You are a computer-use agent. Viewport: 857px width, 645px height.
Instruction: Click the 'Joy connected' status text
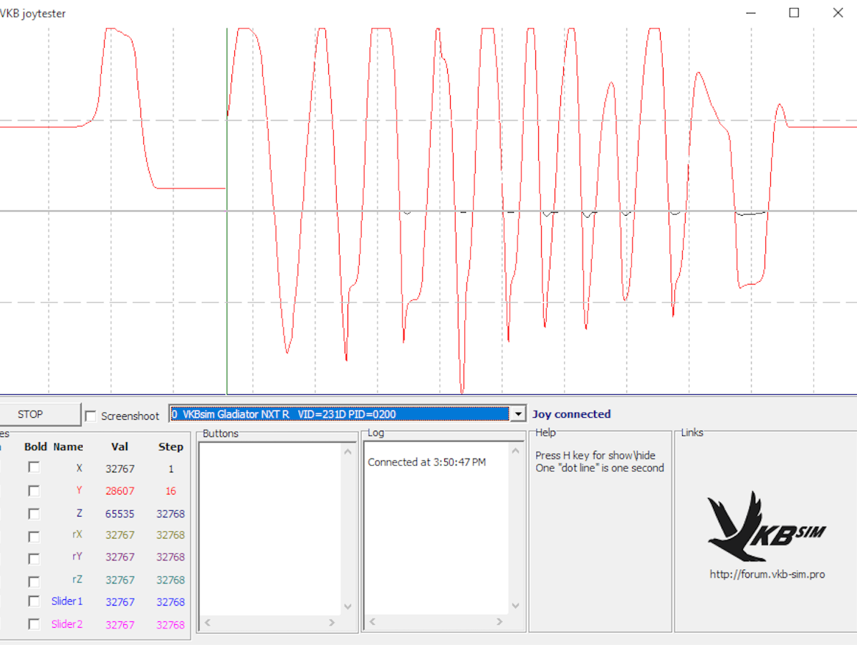coord(571,414)
